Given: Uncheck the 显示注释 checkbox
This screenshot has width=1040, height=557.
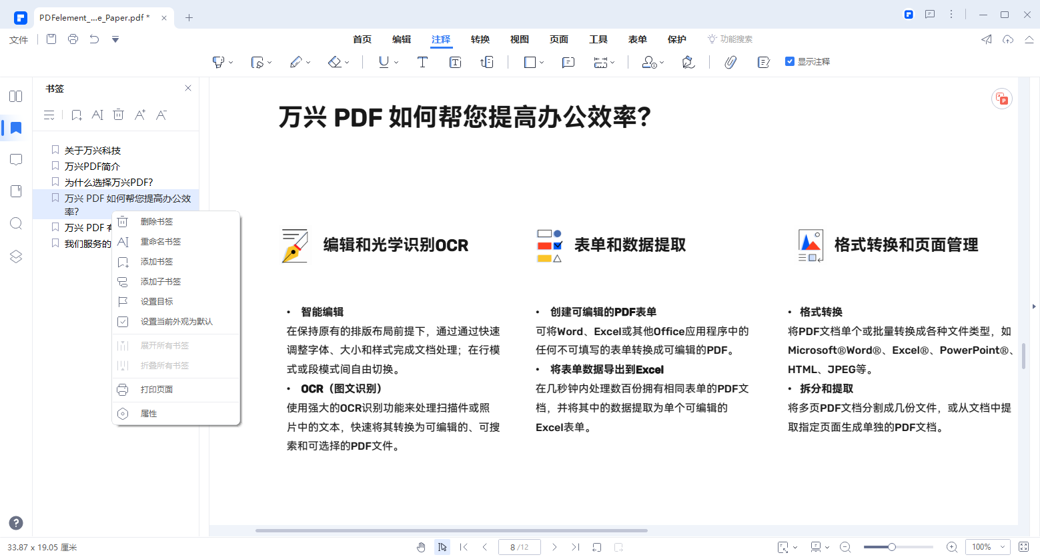Looking at the screenshot, I should tap(789, 61).
